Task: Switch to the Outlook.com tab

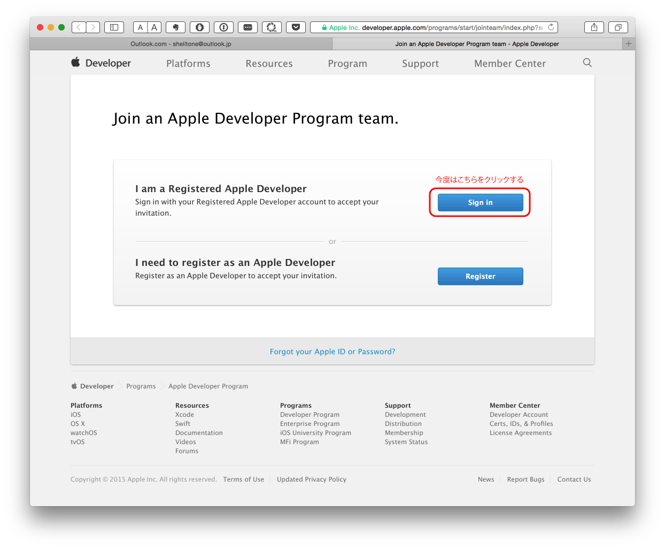Action: 181,44
